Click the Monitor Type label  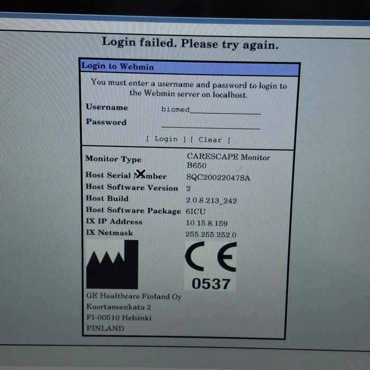click(113, 159)
